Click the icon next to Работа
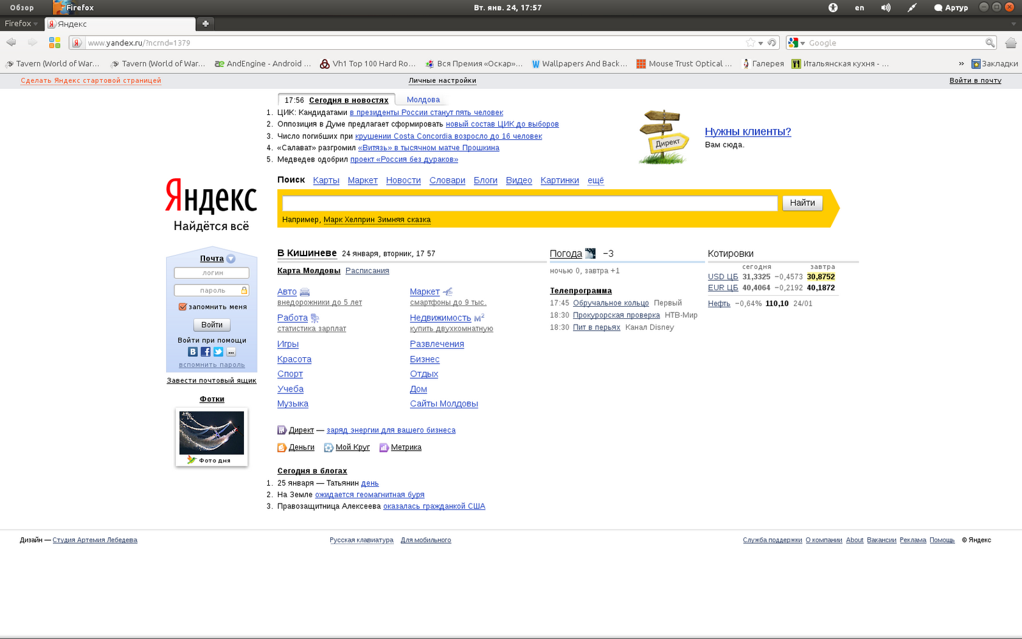 [315, 318]
